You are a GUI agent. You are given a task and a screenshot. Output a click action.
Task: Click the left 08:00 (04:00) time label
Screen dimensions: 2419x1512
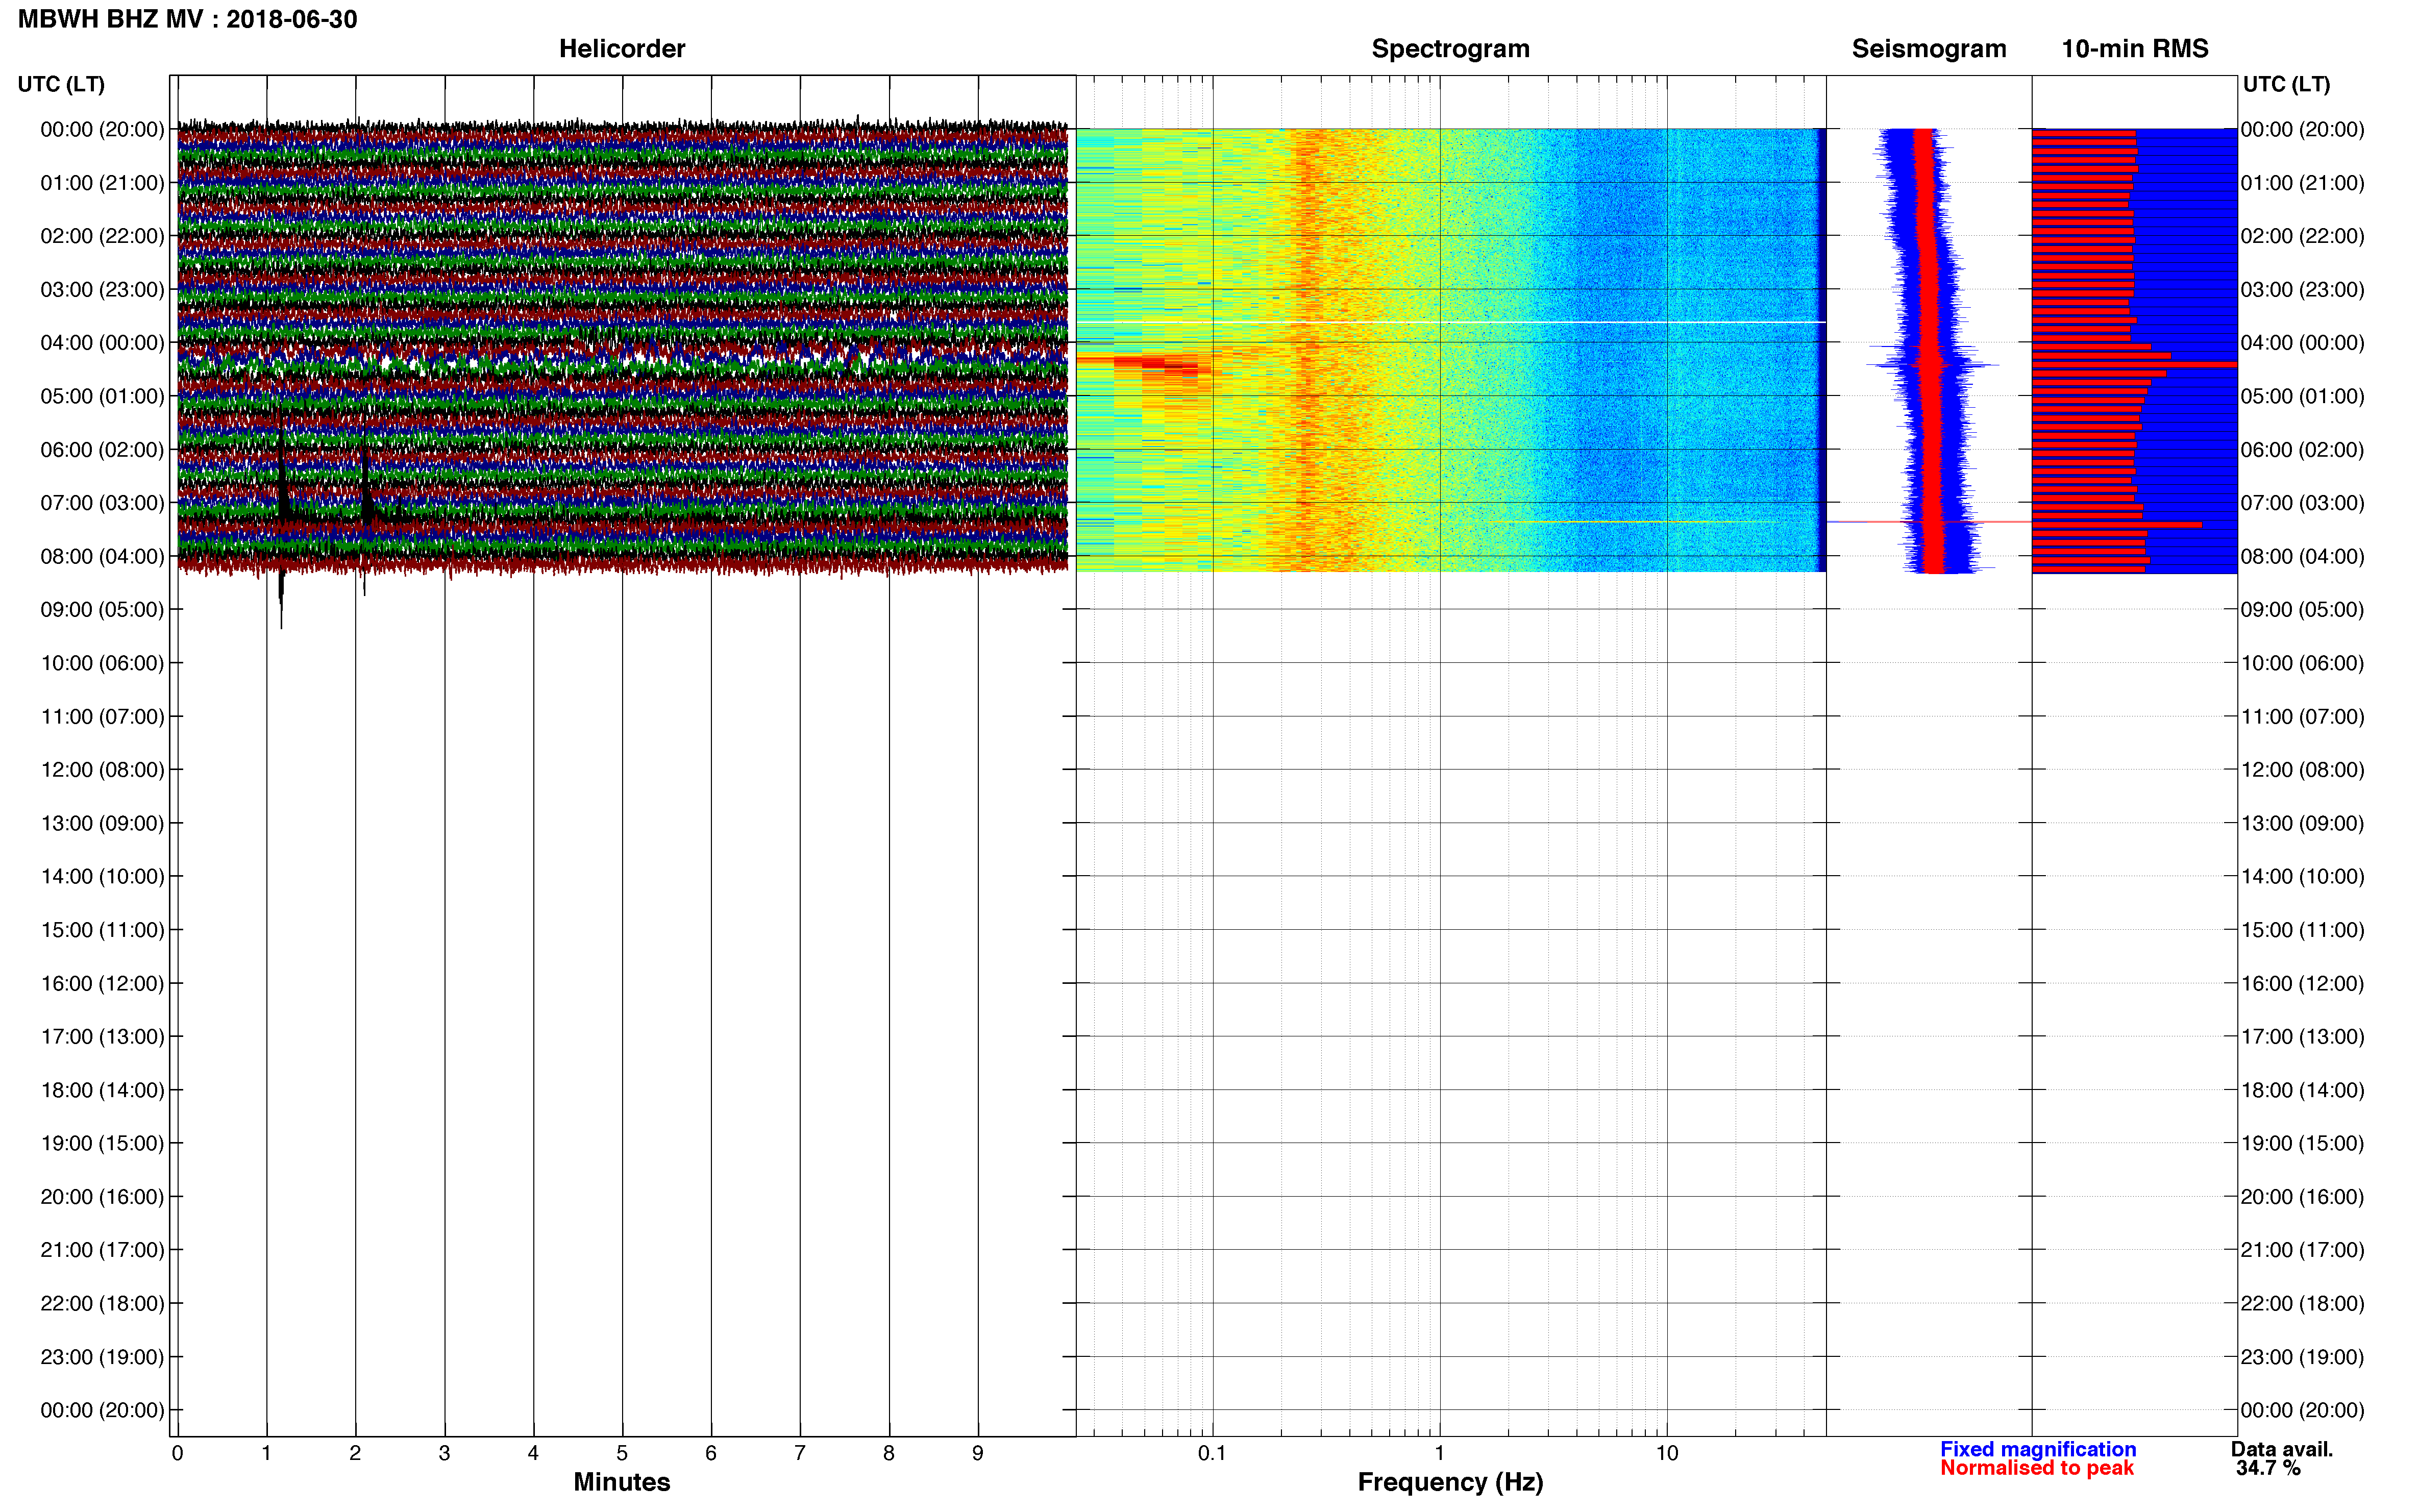(x=102, y=556)
